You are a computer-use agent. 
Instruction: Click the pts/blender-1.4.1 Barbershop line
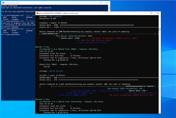(71, 102)
